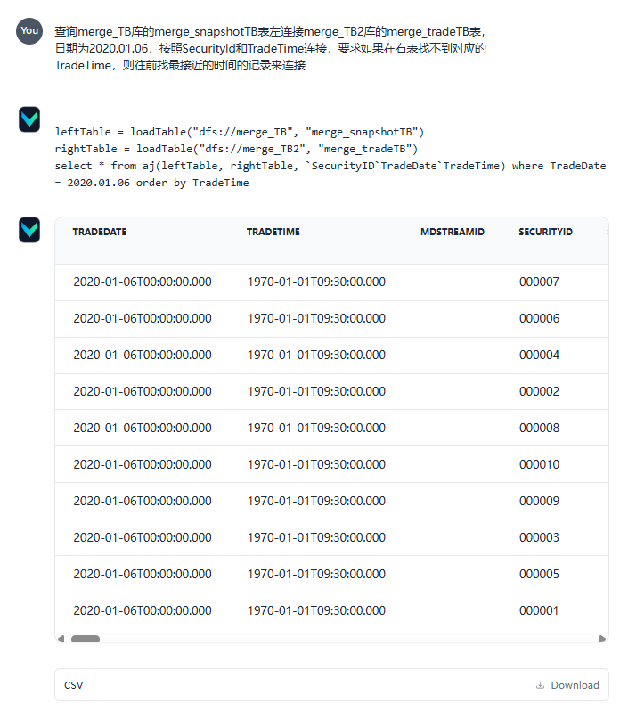The height and width of the screenshot is (711, 628).
Task: Click the right arrow of the horizontal scrollbar
Action: [602, 639]
